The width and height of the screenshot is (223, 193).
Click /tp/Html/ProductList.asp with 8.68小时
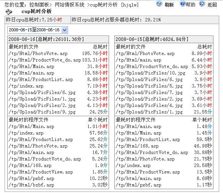tap(58, 79)
